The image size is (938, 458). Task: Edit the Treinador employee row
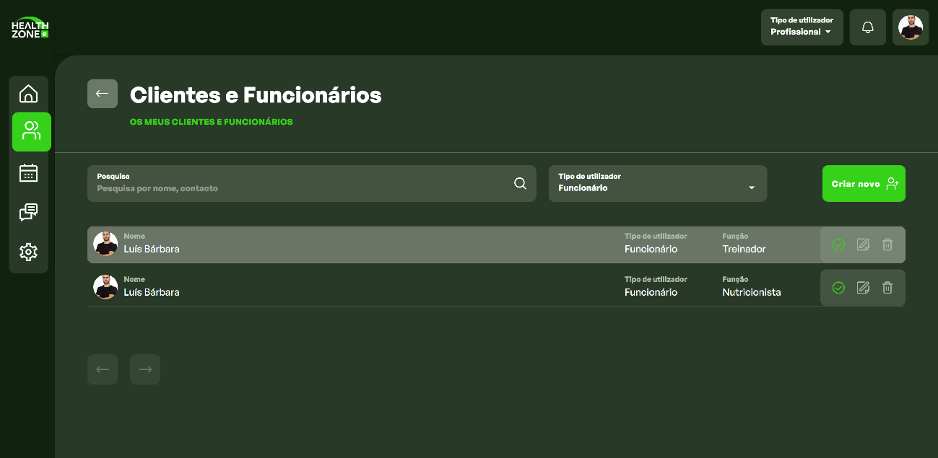863,245
